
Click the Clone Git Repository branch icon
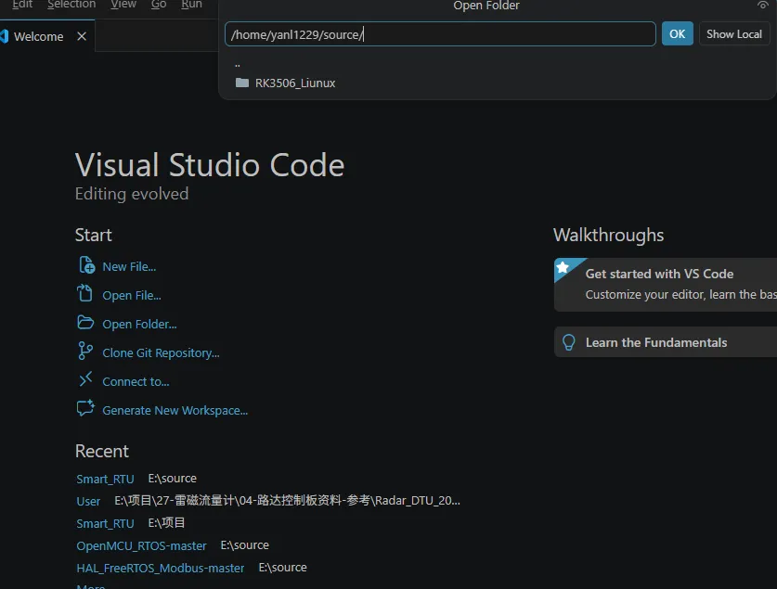(84, 352)
